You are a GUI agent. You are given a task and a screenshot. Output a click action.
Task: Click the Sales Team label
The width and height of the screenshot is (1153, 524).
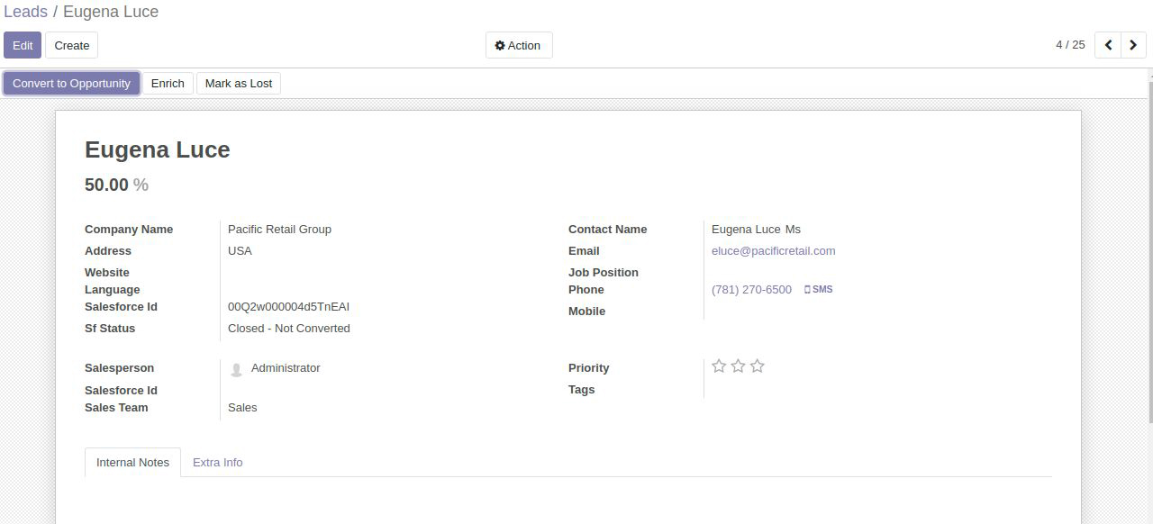[116, 408]
